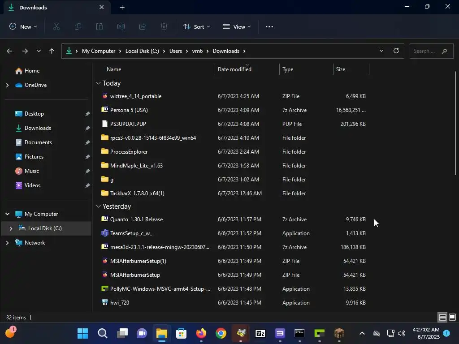Open Desktop in Quick access
This screenshot has width=459, height=344.
34,114
